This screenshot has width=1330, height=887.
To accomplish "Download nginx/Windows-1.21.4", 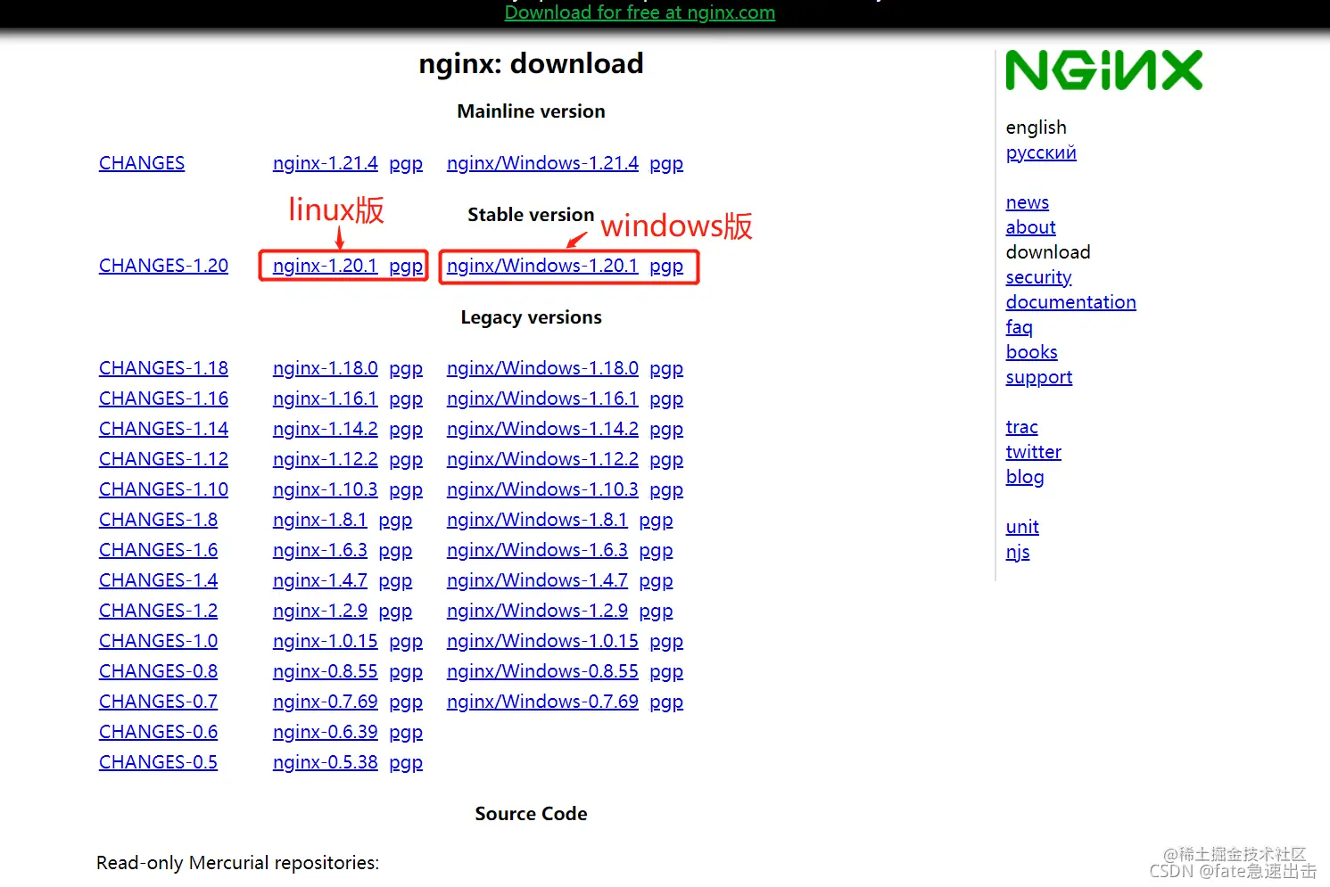I will point(542,163).
